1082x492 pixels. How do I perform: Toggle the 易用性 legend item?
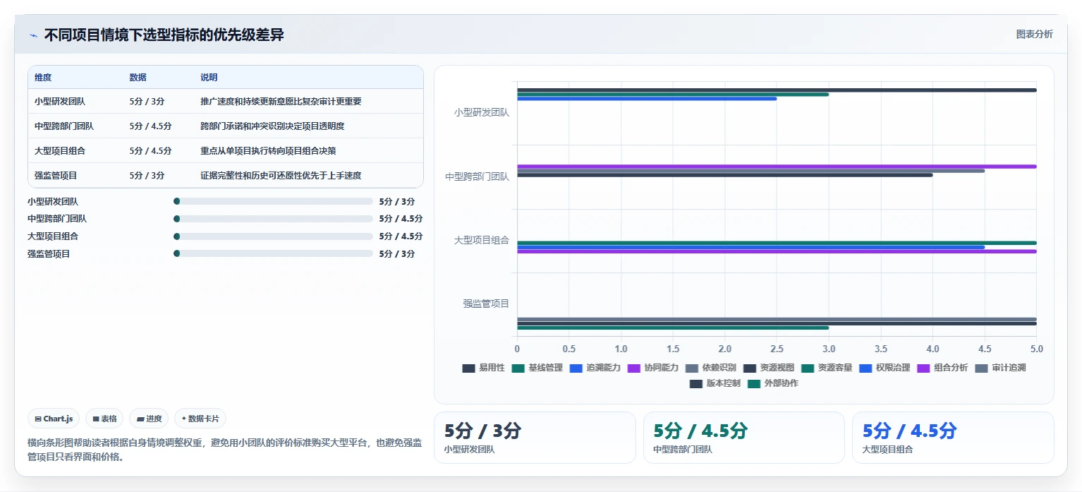(x=483, y=368)
